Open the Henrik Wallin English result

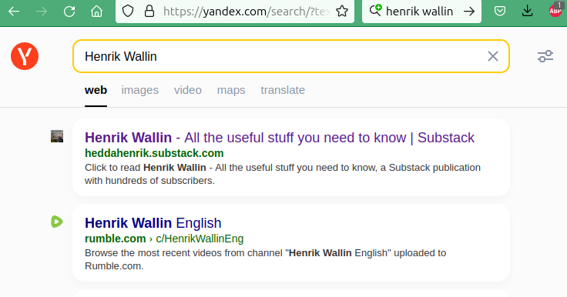(153, 223)
